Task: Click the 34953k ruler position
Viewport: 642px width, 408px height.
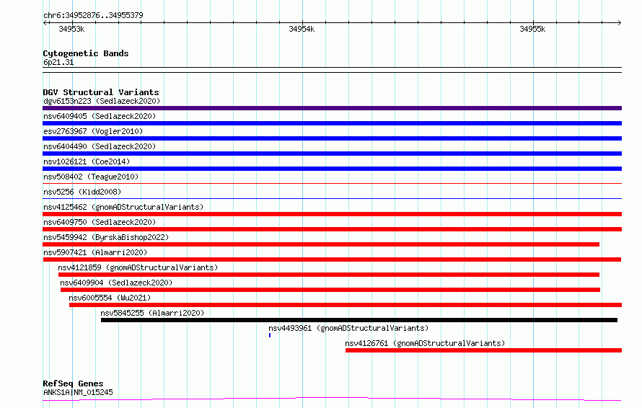Action: click(71, 29)
